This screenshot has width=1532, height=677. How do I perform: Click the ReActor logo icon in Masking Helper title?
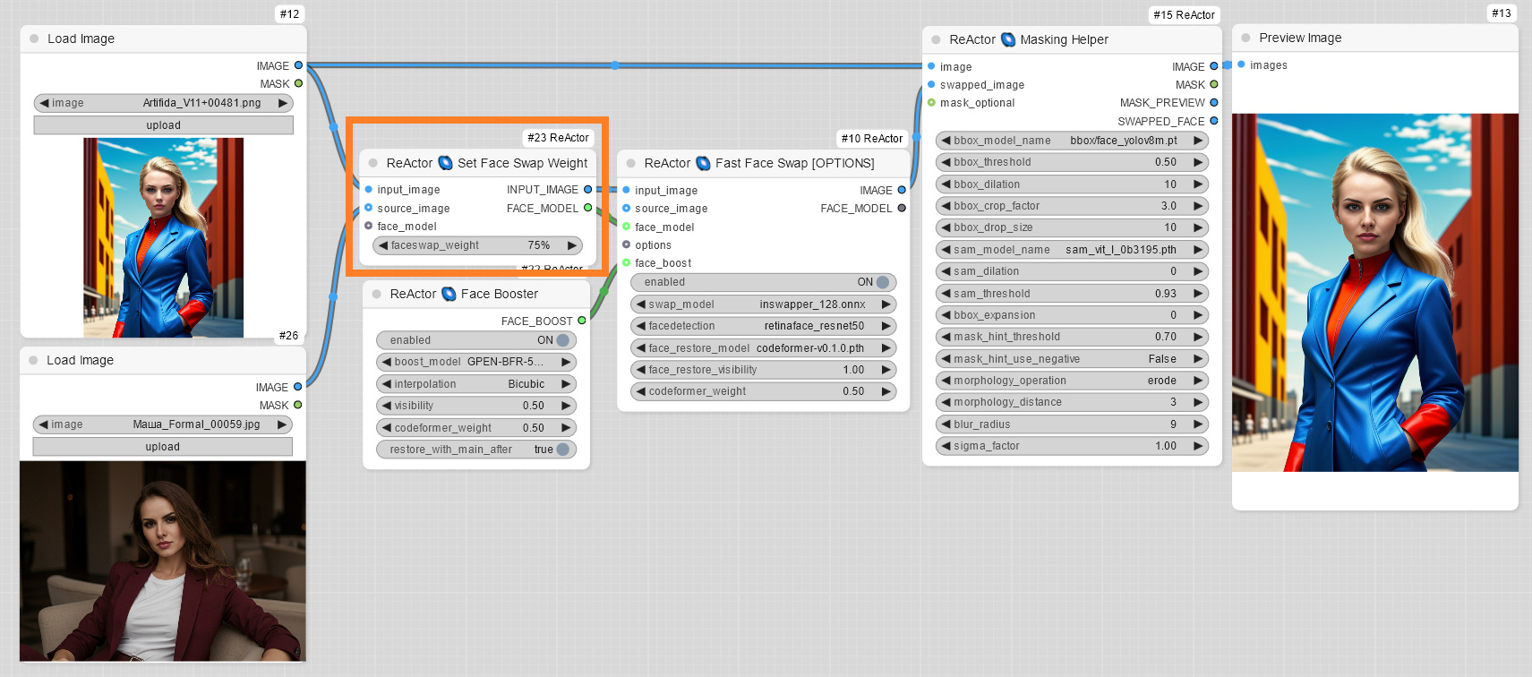1007,39
